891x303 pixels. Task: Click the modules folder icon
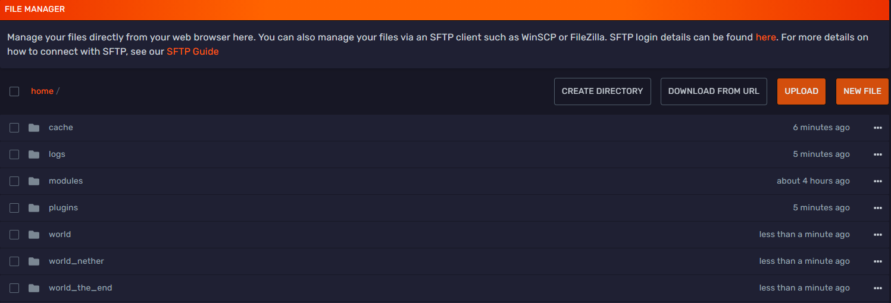34,181
